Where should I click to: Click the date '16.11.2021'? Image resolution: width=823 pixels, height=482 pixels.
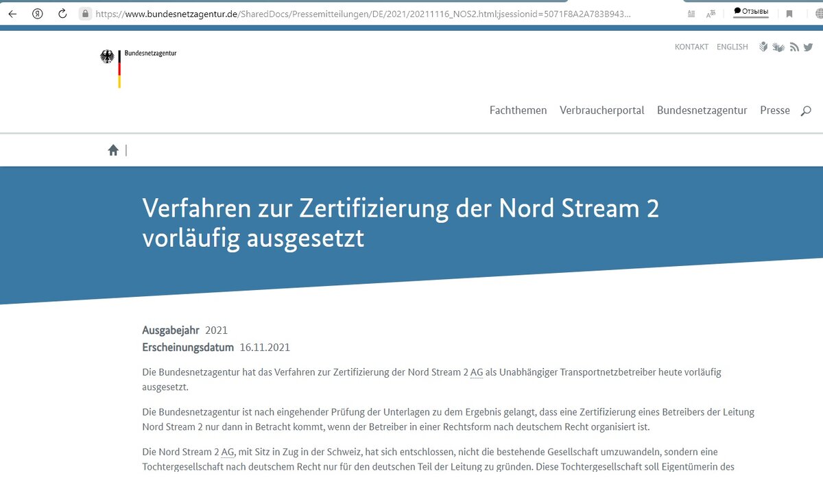coord(265,348)
